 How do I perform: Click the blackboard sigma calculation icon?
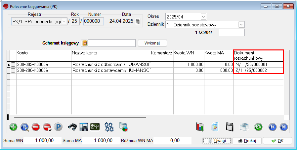point(95,127)
